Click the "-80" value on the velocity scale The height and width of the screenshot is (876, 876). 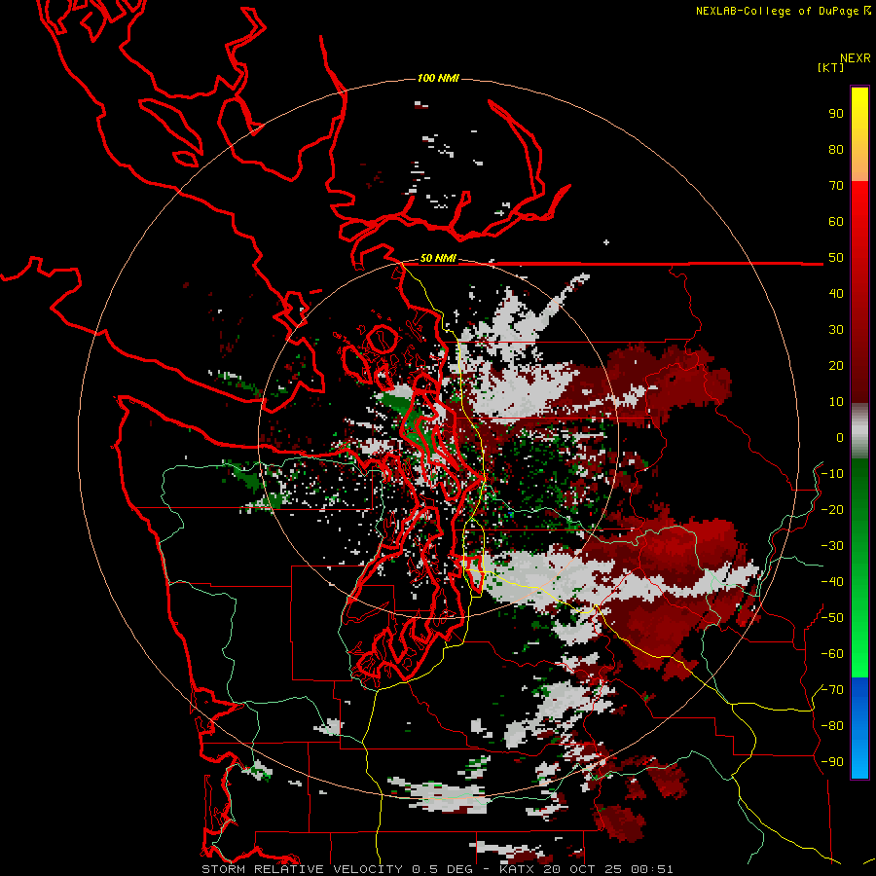832,726
